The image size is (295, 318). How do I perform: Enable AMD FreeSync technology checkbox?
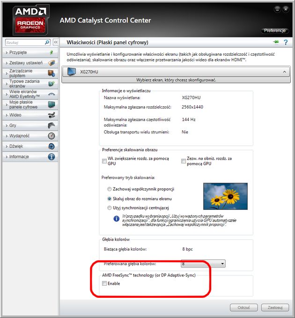(x=104, y=283)
